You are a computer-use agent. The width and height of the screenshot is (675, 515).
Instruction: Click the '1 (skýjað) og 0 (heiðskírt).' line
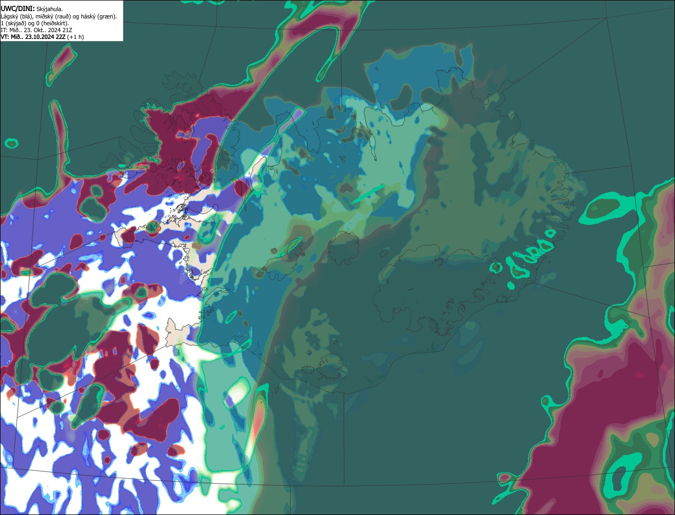coord(35,23)
